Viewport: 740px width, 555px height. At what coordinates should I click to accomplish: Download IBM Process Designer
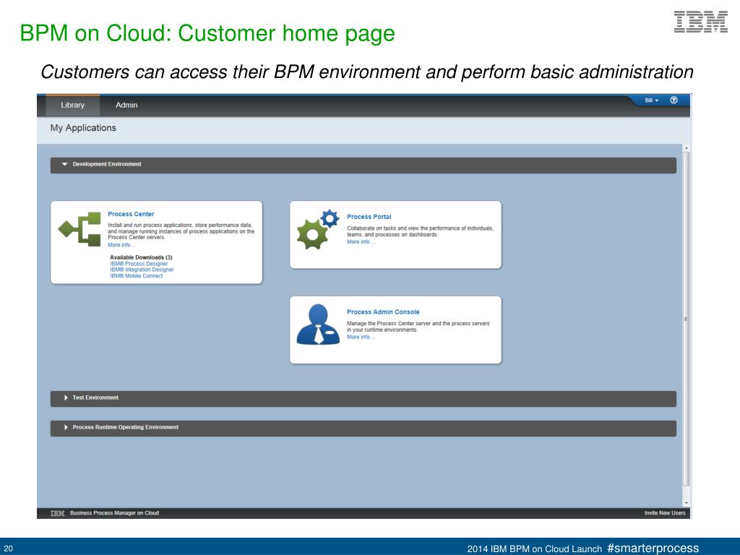139,264
